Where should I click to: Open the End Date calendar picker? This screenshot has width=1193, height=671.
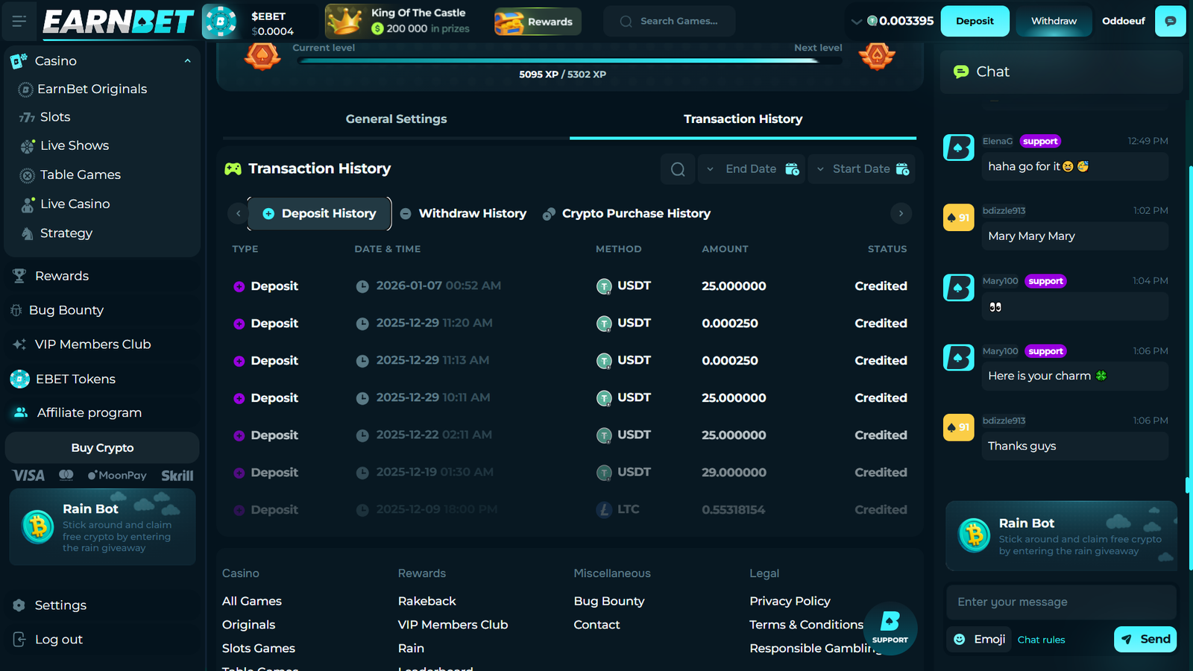(792, 169)
